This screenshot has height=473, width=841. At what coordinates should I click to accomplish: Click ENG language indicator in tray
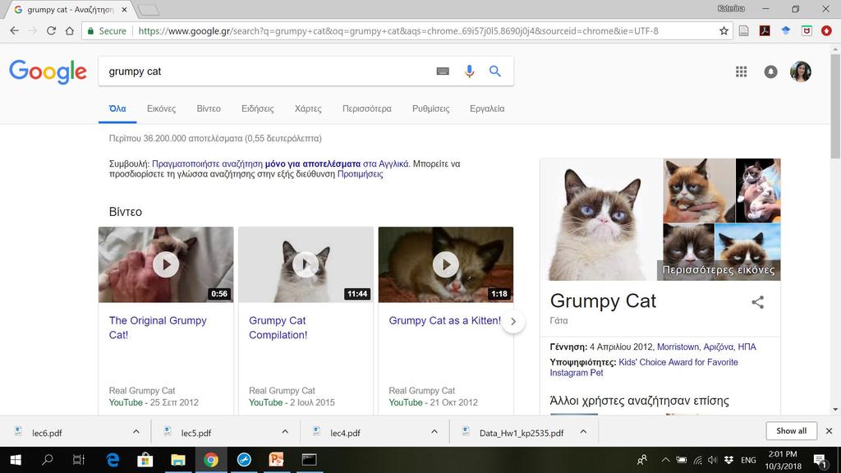tap(748, 460)
